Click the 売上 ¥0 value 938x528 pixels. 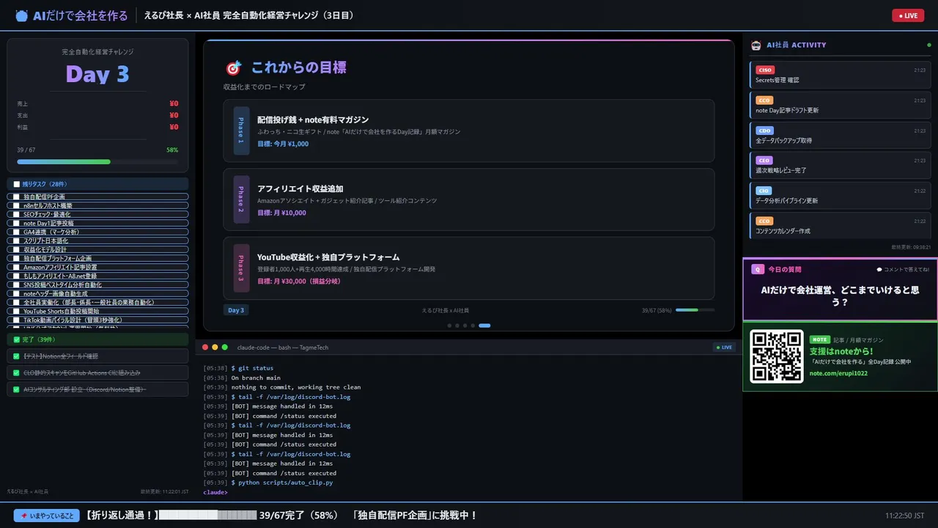coord(174,103)
